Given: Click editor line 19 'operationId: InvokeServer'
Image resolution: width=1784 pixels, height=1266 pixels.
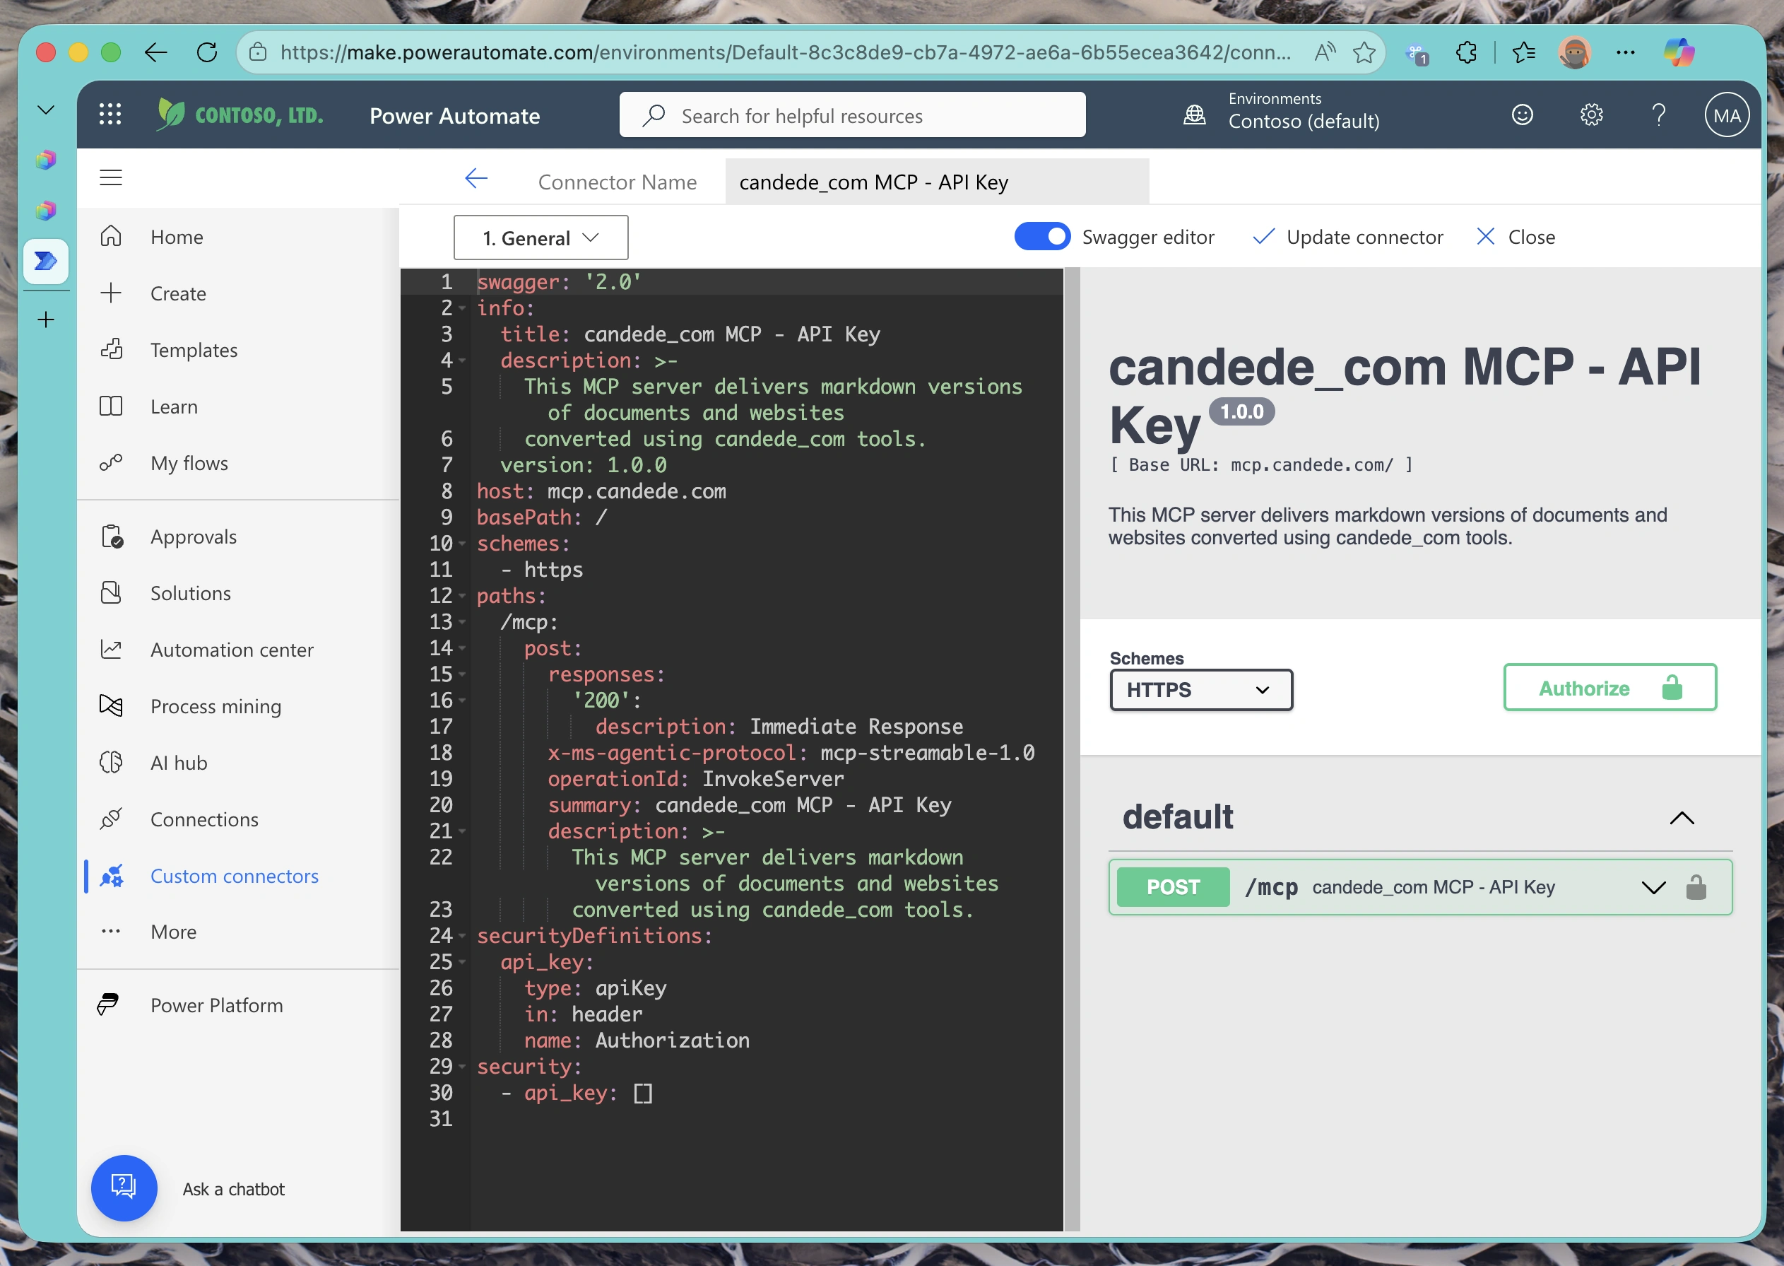Looking at the screenshot, I should click(x=696, y=780).
